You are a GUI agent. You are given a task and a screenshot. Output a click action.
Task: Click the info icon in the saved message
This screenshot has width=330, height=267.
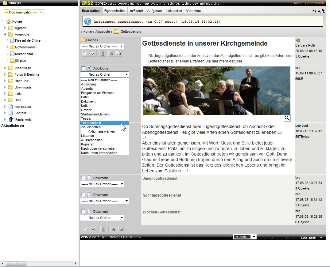click(88, 21)
